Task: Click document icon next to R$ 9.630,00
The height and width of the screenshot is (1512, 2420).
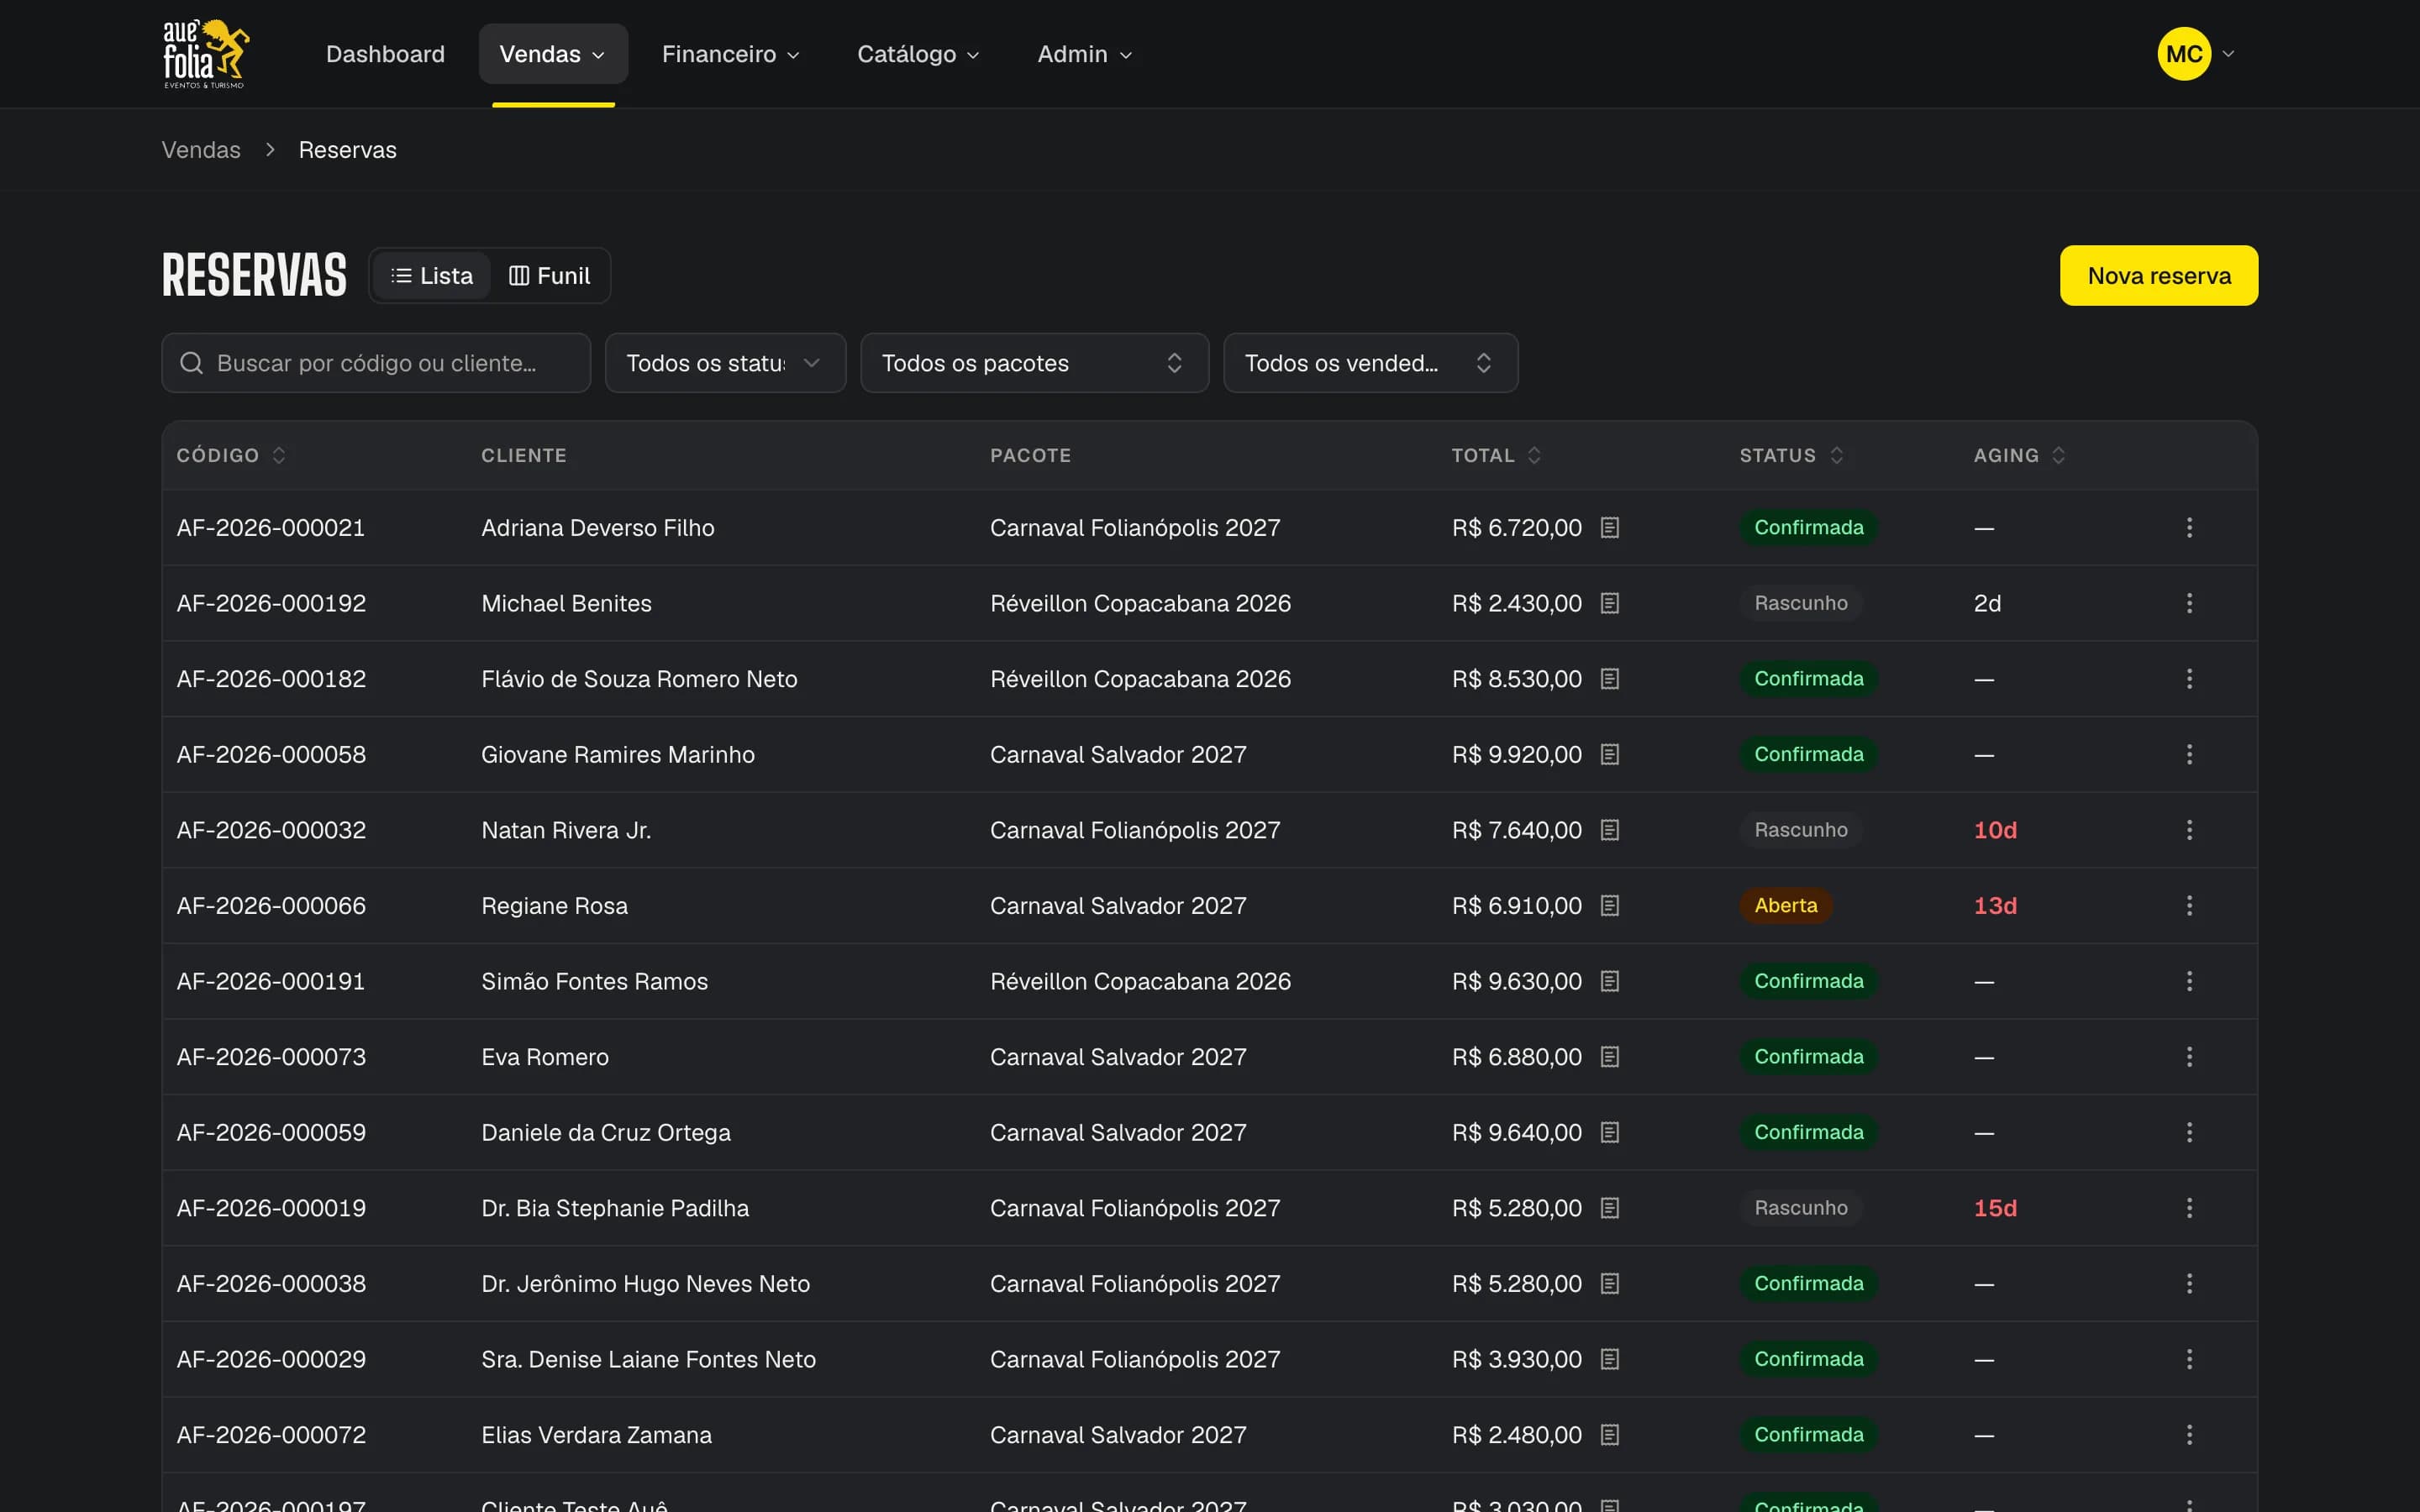Action: [x=1609, y=981]
